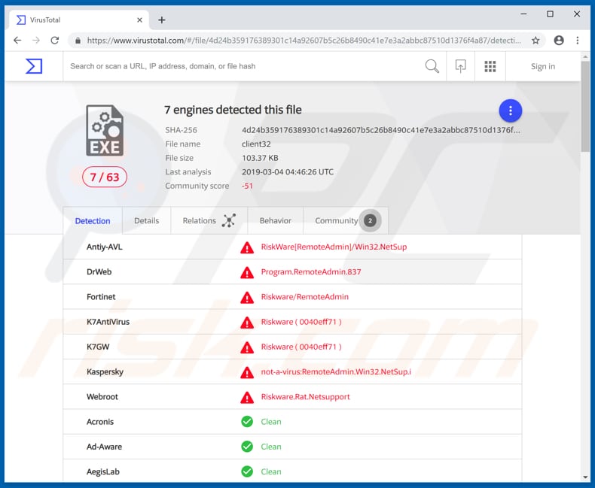Click the file name client32
The height and width of the screenshot is (488, 595).
(x=256, y=144)
